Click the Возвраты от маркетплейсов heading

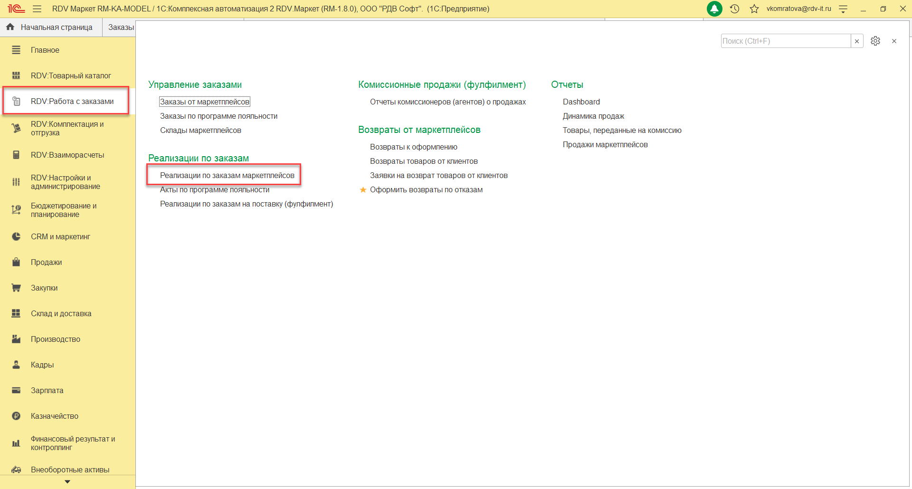pos(419,130)
